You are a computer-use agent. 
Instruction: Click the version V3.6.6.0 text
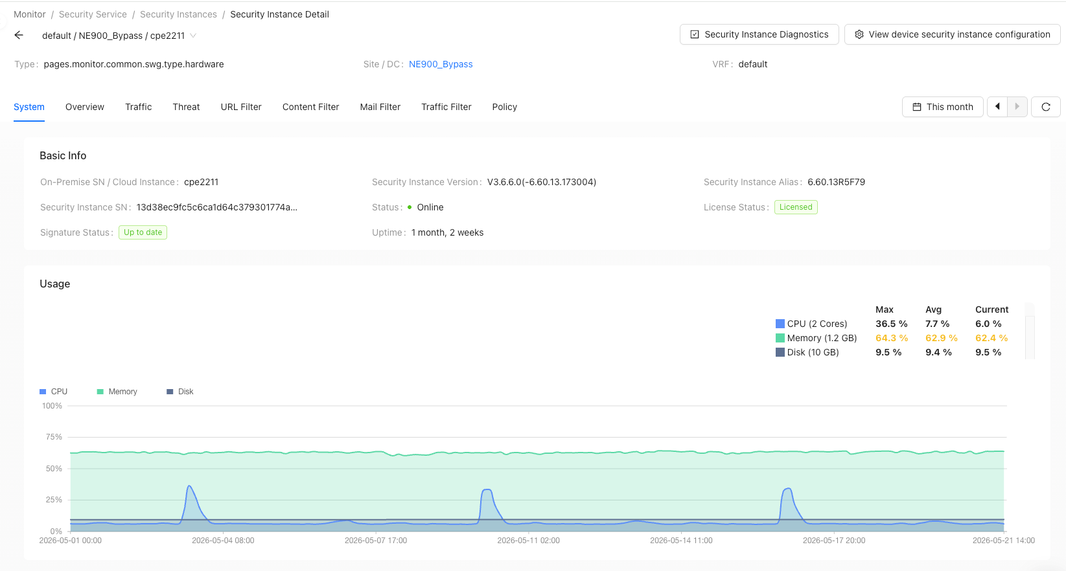(x=542, y=182)
